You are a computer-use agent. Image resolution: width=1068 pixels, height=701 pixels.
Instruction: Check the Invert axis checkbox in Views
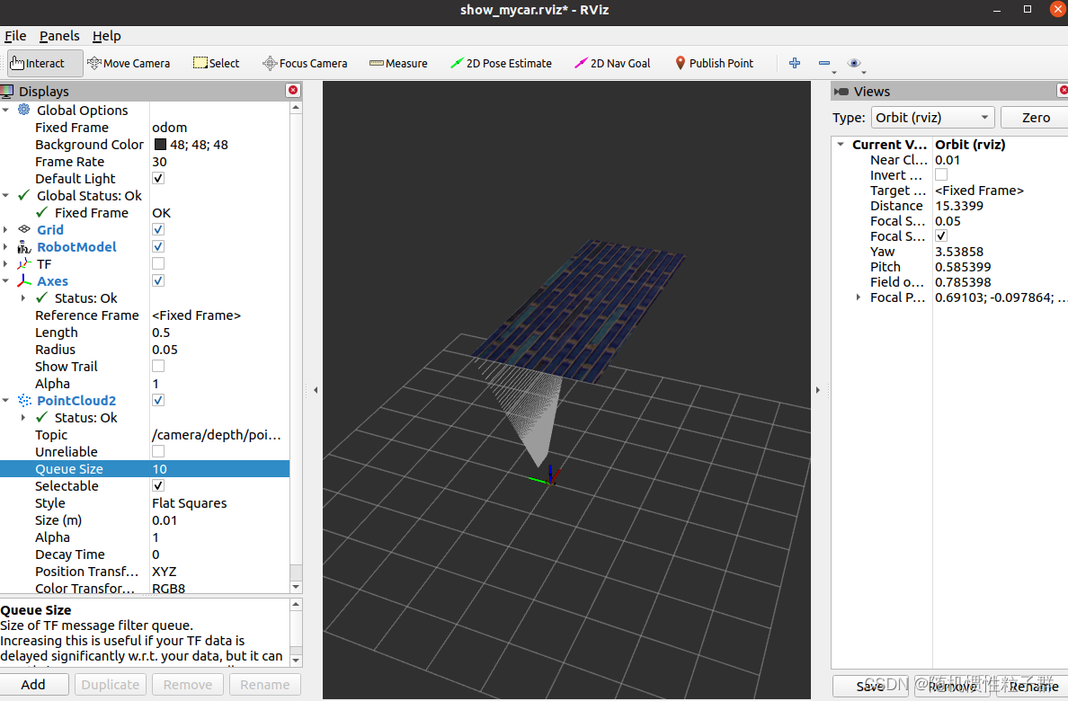click(x=941, y=175)
